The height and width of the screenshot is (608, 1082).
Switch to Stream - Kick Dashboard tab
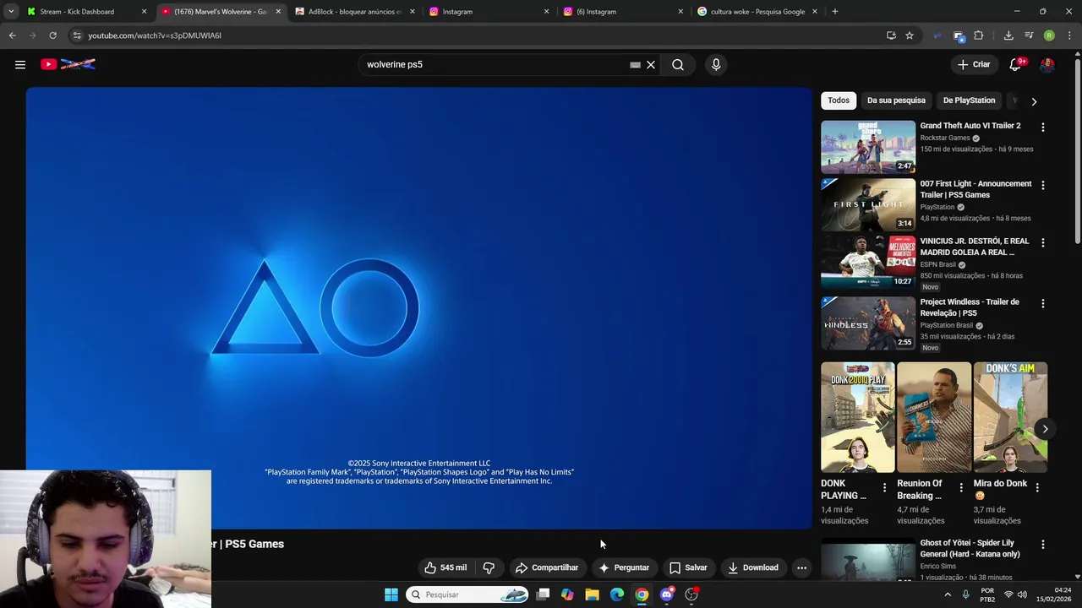[85, 12]
